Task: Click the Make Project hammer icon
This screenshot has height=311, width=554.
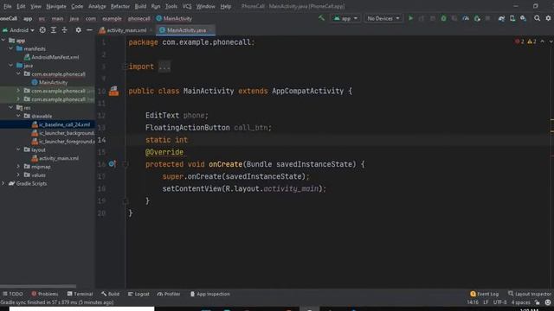Action: [x=321, y=18]
